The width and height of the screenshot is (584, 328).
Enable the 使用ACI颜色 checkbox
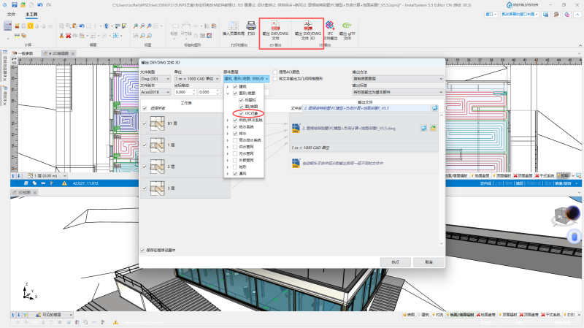pyautogui.click(x=275, y=72)
